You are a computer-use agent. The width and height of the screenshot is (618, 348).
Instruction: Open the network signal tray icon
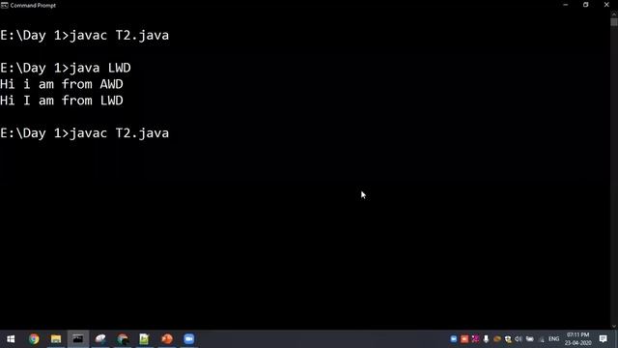coord(542,339)
